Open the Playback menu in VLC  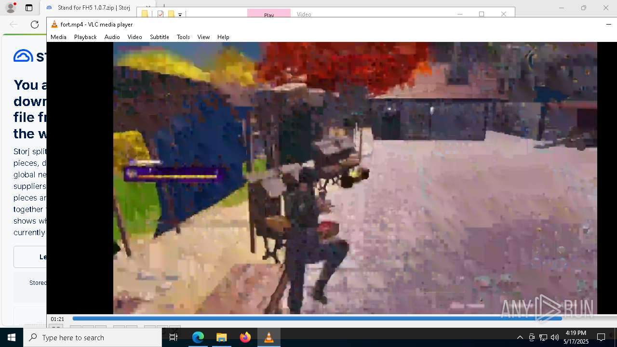tap(85, 37)
